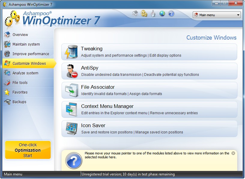Close the yellow information panel
The height and width of the screenshot is (179, 245).
click(x=233, y=153)
